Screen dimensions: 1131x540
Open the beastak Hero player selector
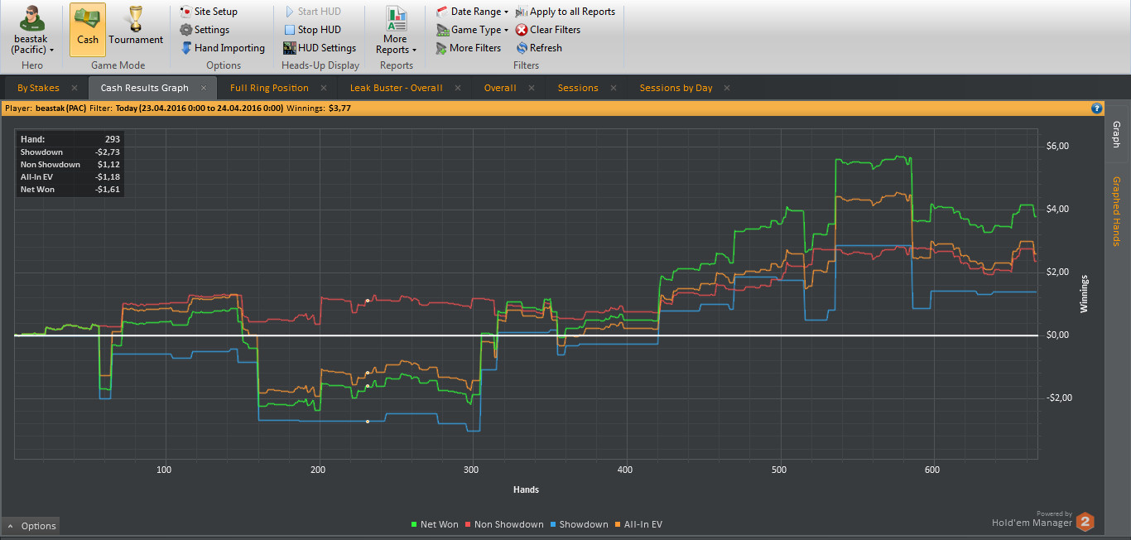point(32,30)
